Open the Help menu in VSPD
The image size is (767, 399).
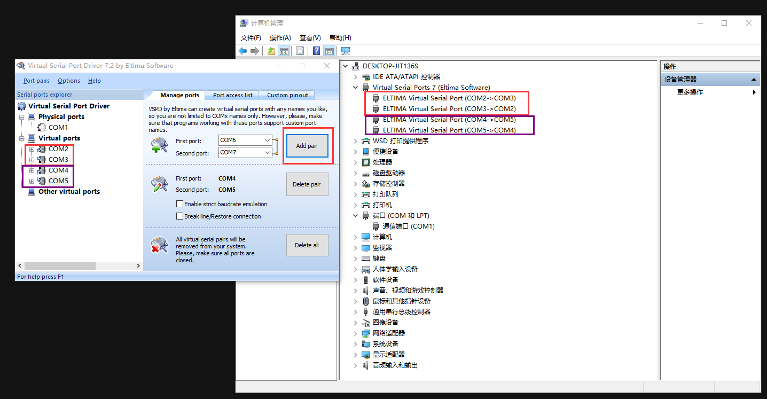coord(95,81)
